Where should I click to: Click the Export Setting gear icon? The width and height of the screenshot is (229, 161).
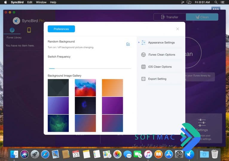[x=143, y=79]
